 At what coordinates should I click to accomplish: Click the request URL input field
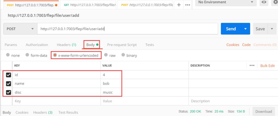[x=128, y=29]
